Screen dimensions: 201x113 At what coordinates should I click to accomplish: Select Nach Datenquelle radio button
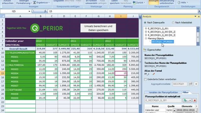tap(145, 23)
